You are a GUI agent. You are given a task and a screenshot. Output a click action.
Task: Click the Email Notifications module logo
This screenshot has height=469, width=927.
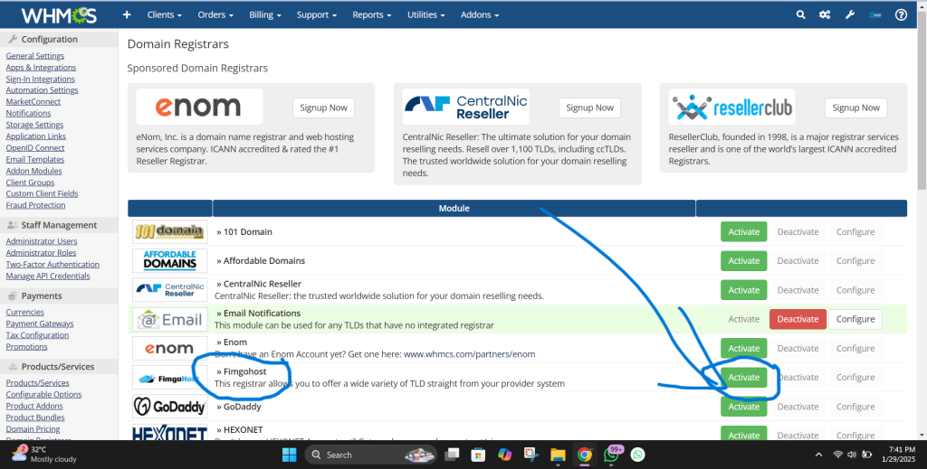coord(169,319)
